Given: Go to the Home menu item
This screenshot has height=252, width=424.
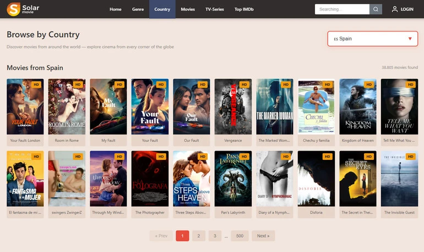Looking at the screenshot, I should (x=116, y=9).
